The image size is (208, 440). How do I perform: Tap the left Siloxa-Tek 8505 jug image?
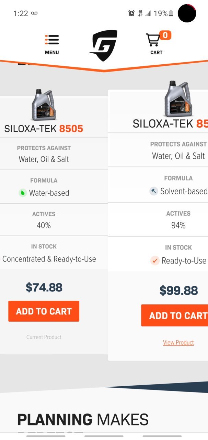[44, 105]
